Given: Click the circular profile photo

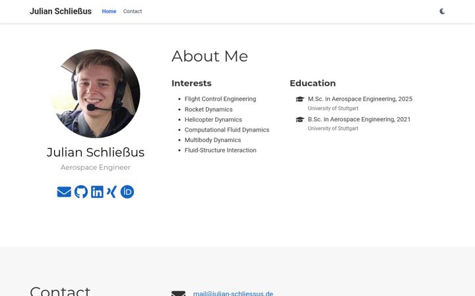Looking at the screenshot, I should click(x=96, y=93).
